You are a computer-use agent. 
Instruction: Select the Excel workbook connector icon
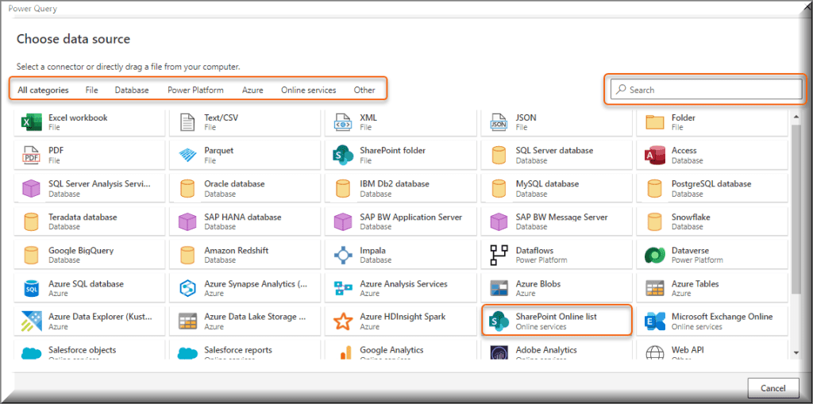(31, 122)
